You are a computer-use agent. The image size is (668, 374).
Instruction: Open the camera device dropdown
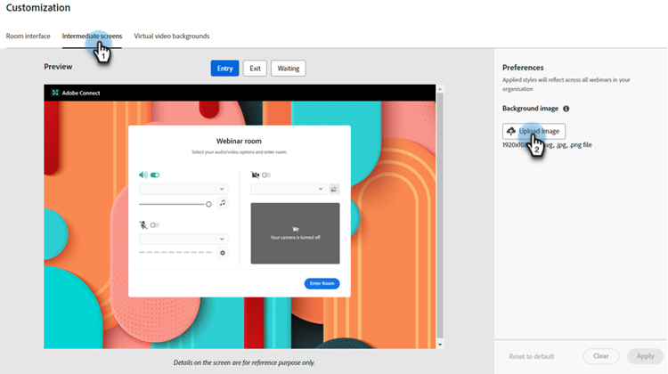[289, 189]
